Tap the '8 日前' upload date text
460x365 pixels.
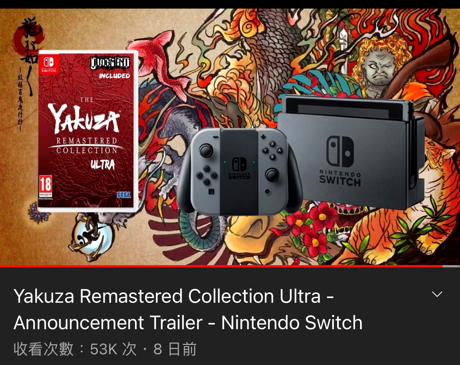click(x=175, y=349)
